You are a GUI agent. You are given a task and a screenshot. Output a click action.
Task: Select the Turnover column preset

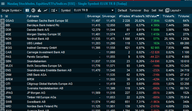[135, 10]
